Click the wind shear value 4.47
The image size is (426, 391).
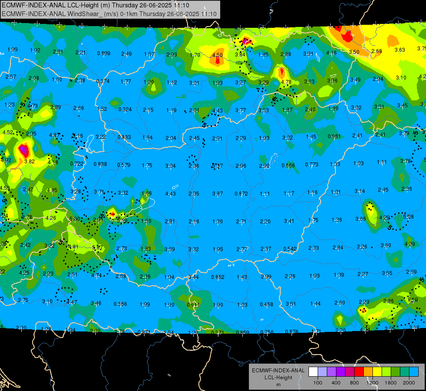tap(72, 302)
